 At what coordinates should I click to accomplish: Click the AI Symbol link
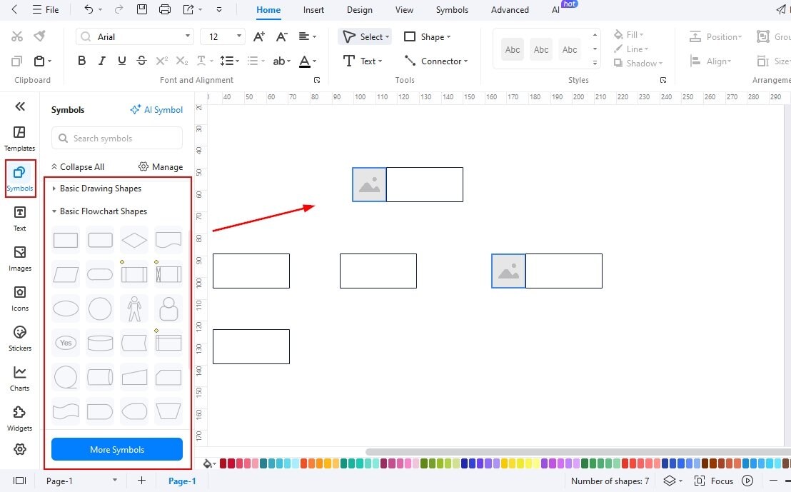[x=156, y=110]
